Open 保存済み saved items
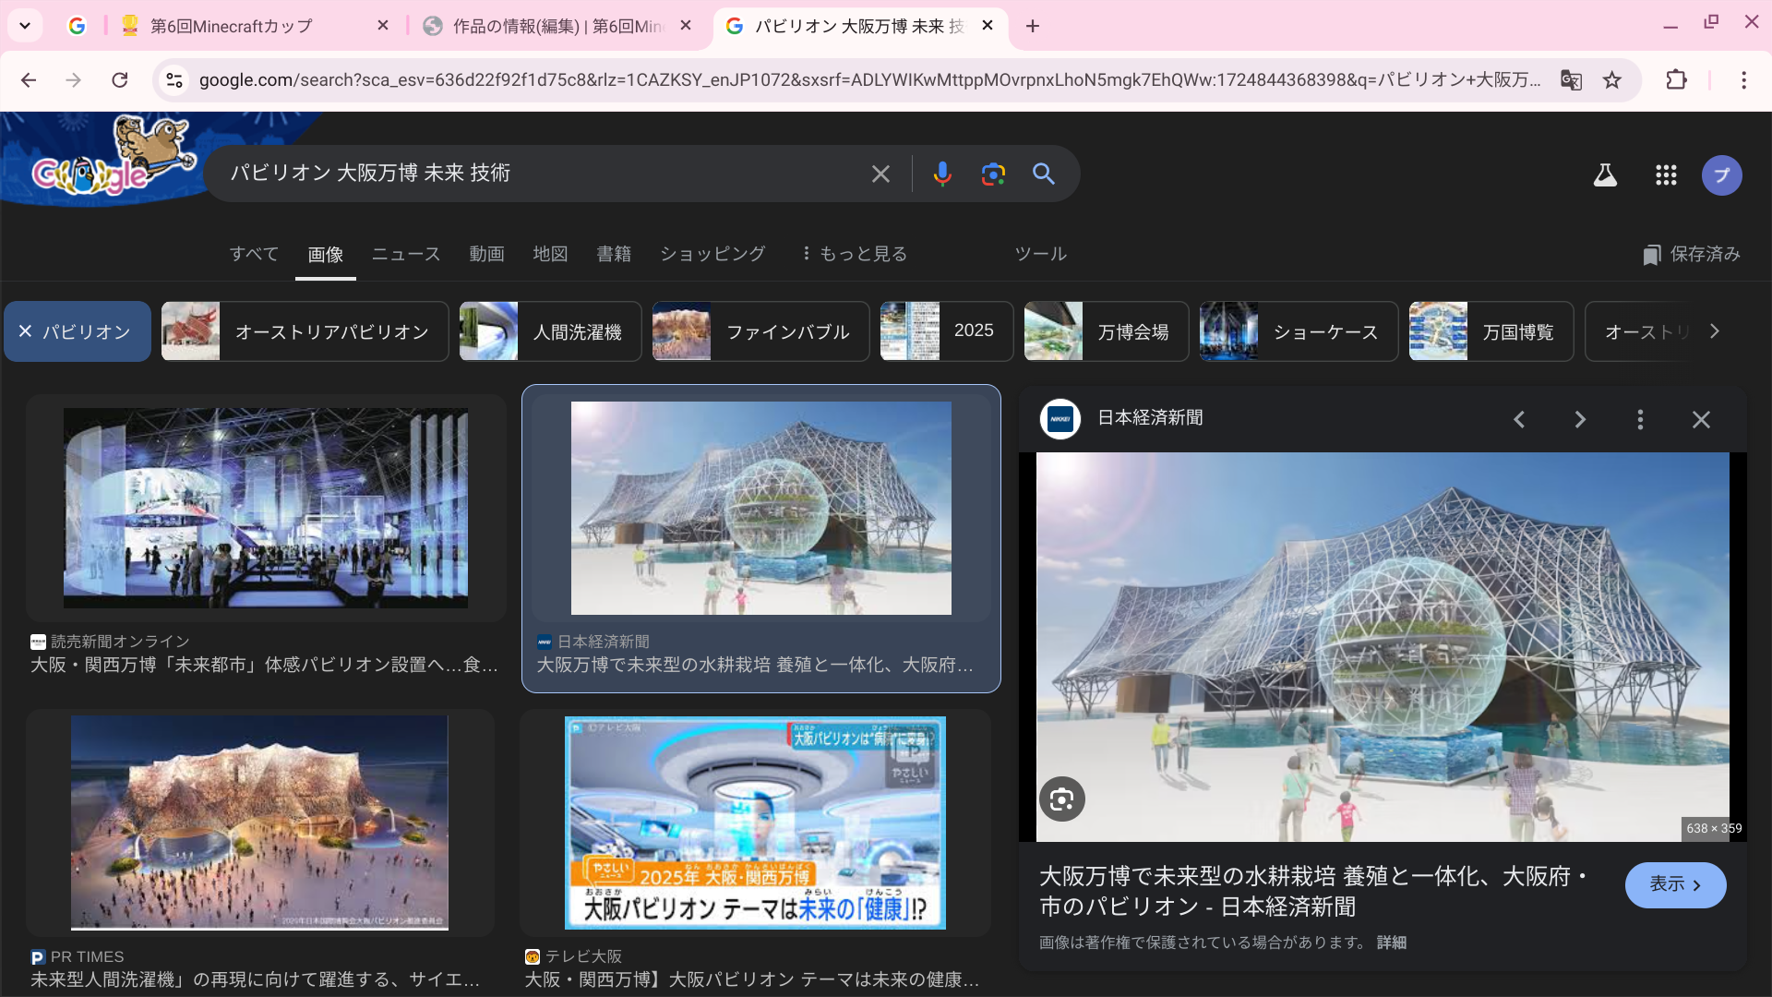The width and height of the screenshot is (1772, 997). point(1692,254)
